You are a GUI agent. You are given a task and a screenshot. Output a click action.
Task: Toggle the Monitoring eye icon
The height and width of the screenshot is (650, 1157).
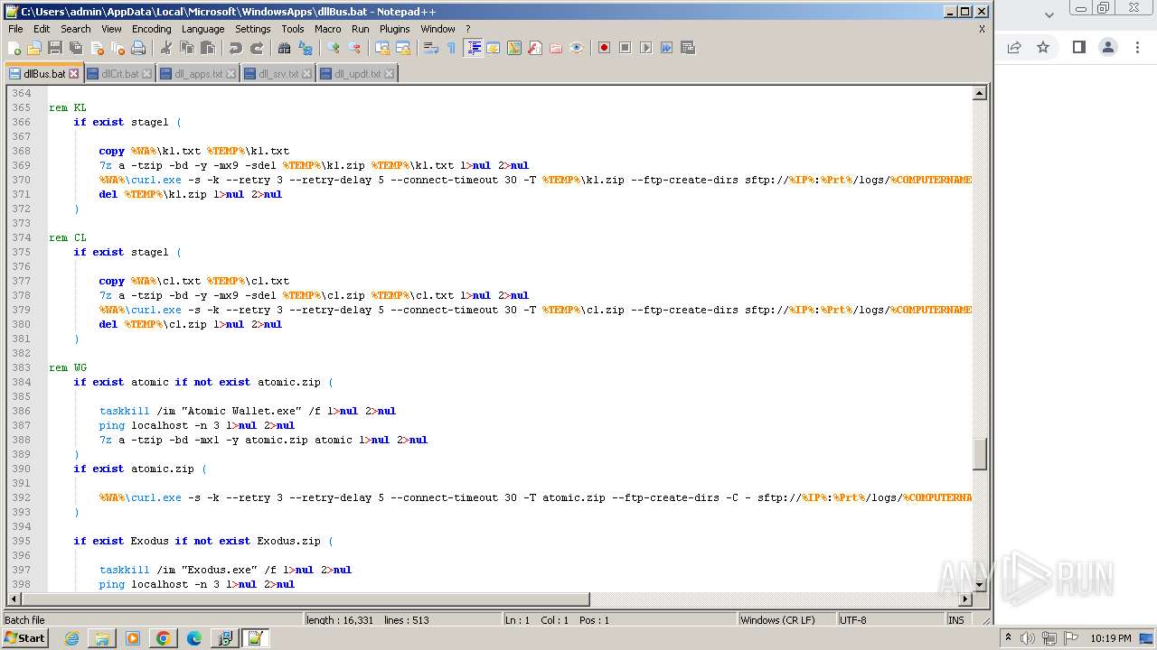[x=577, y=48]
